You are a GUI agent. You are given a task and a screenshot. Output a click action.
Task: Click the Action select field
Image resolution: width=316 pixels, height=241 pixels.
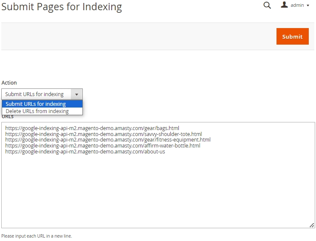(x=42, y=94)
